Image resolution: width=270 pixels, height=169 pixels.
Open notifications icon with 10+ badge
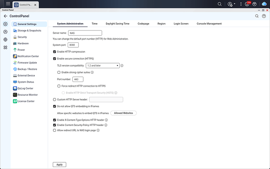[x=247, y=4]
